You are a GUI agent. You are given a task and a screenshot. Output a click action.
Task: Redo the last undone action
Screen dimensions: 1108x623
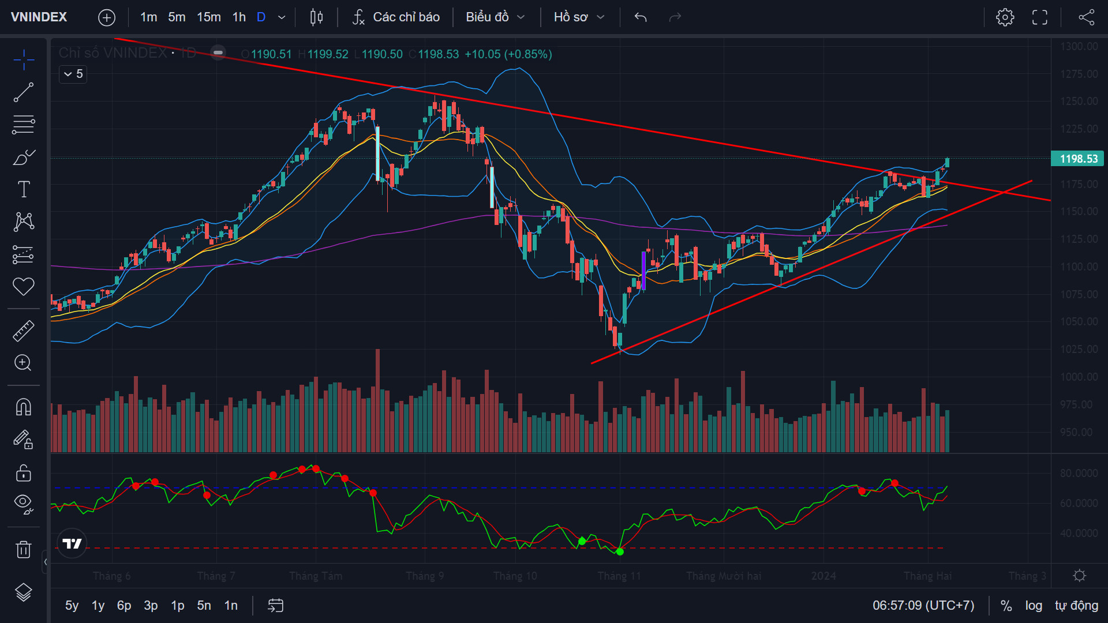[x=675, y=17]
